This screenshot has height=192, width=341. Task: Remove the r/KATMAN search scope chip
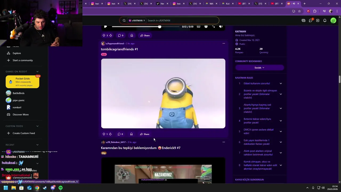(144, 21)
